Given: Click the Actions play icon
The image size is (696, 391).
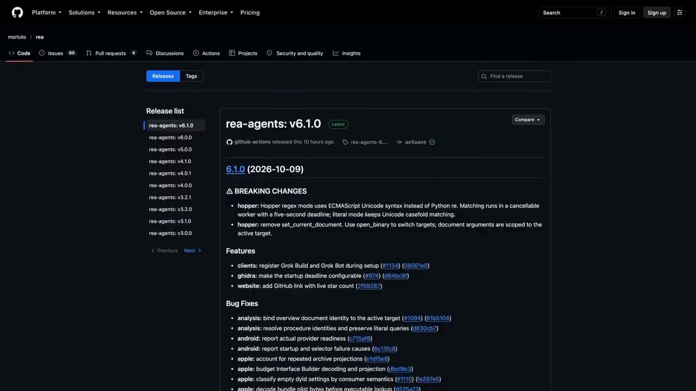Looking at the screenshot, I should [x=196, y=53].
